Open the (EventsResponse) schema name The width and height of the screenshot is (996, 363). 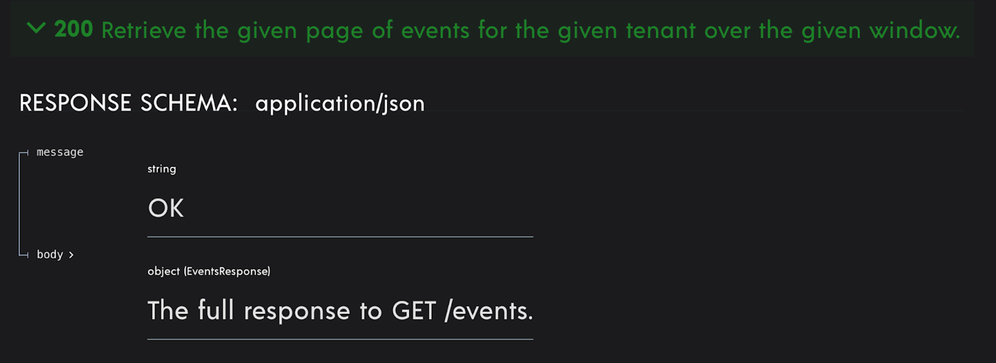226,271
